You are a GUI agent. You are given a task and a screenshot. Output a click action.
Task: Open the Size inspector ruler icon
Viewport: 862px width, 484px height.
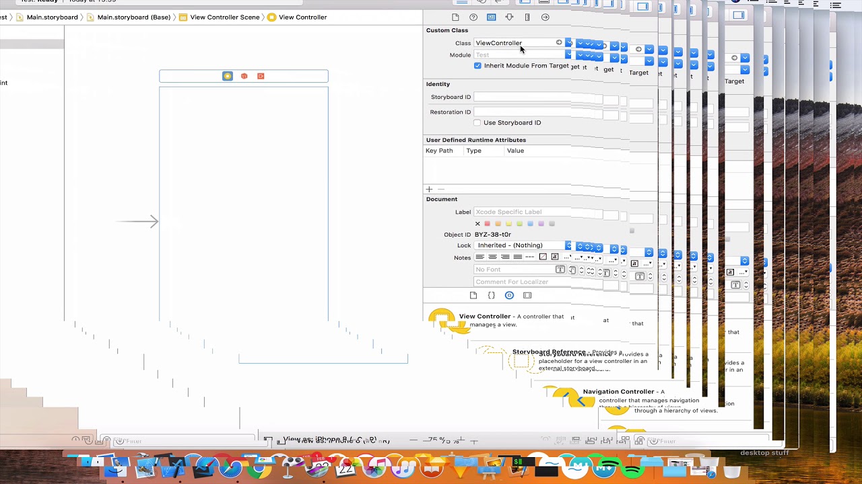(x=527, y=17)
